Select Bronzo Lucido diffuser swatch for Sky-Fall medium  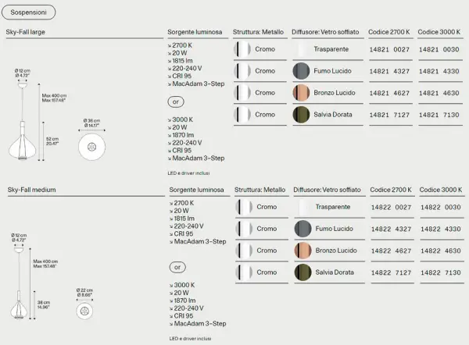(x=301, y=251)
